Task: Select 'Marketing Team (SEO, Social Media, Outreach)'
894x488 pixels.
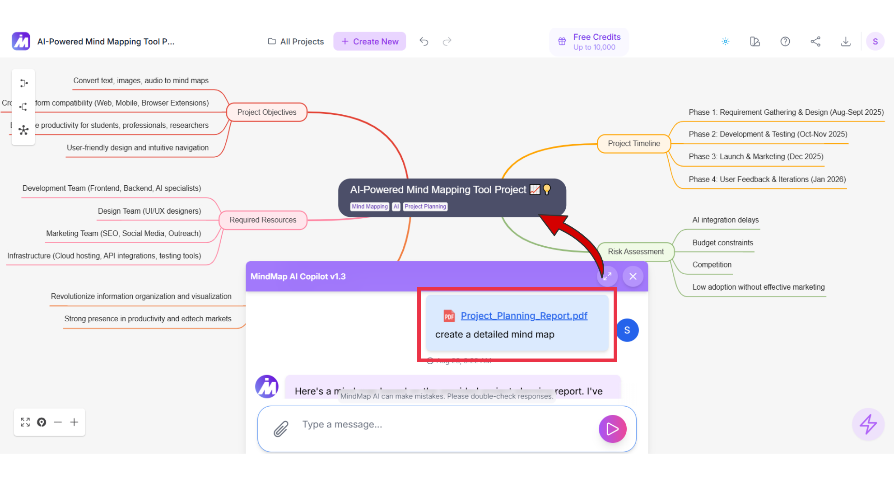Action: click(x=124, y=234)
